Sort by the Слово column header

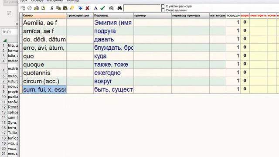pos(44,16)
